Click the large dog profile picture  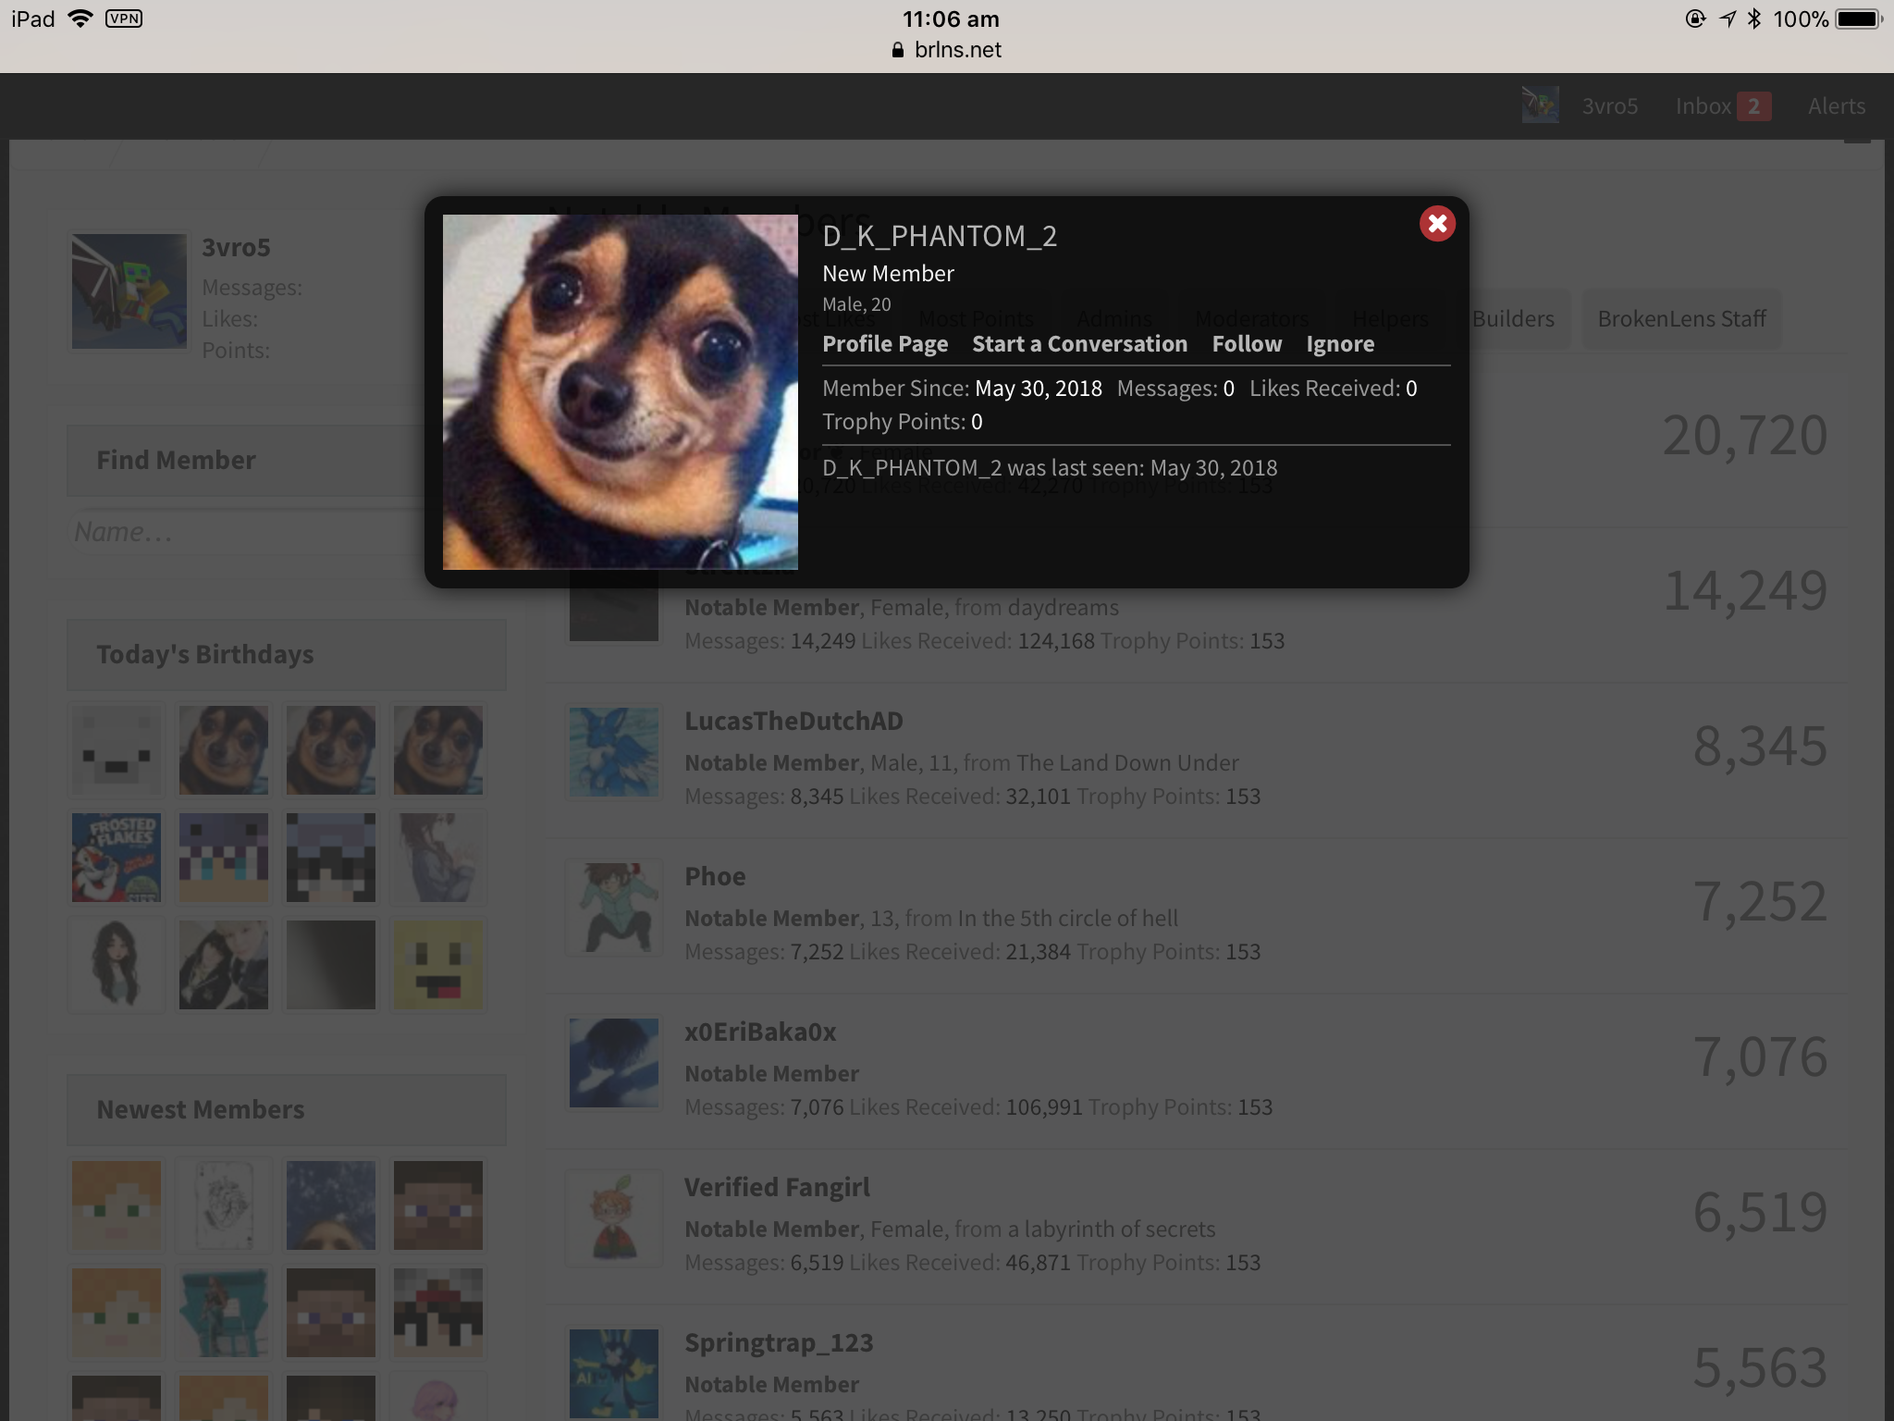pos(621,392)
